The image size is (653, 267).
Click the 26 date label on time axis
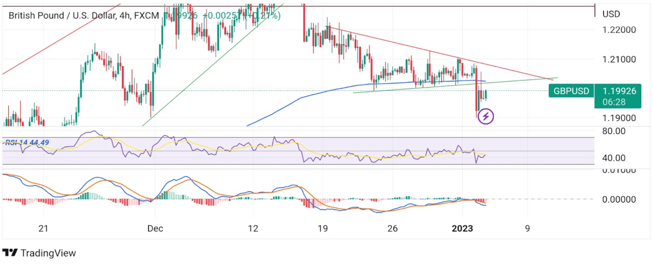pyautogui.click(x=392, y=229)
